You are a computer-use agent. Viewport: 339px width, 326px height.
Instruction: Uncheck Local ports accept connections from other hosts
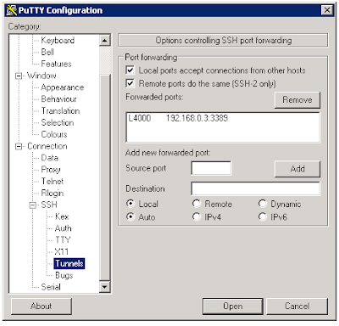click(130, 70)
